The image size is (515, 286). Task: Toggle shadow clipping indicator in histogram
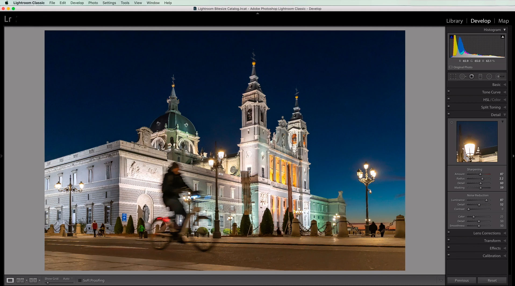pos(451,37)
